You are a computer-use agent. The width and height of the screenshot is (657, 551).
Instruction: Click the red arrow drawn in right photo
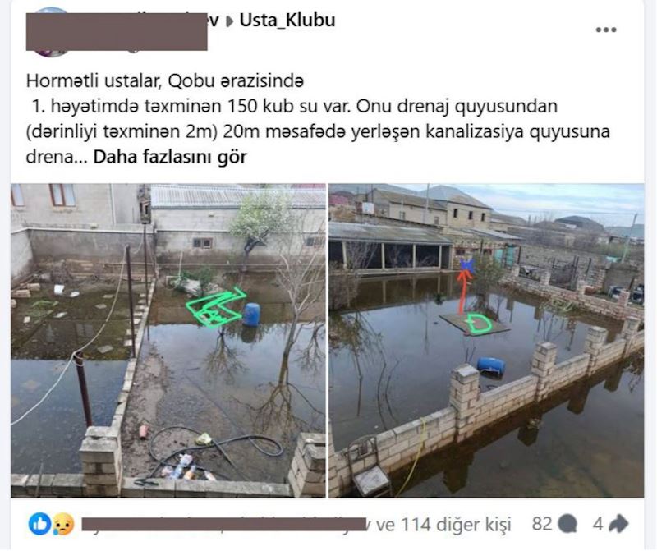pyautogui.click(x=463, y=292)
